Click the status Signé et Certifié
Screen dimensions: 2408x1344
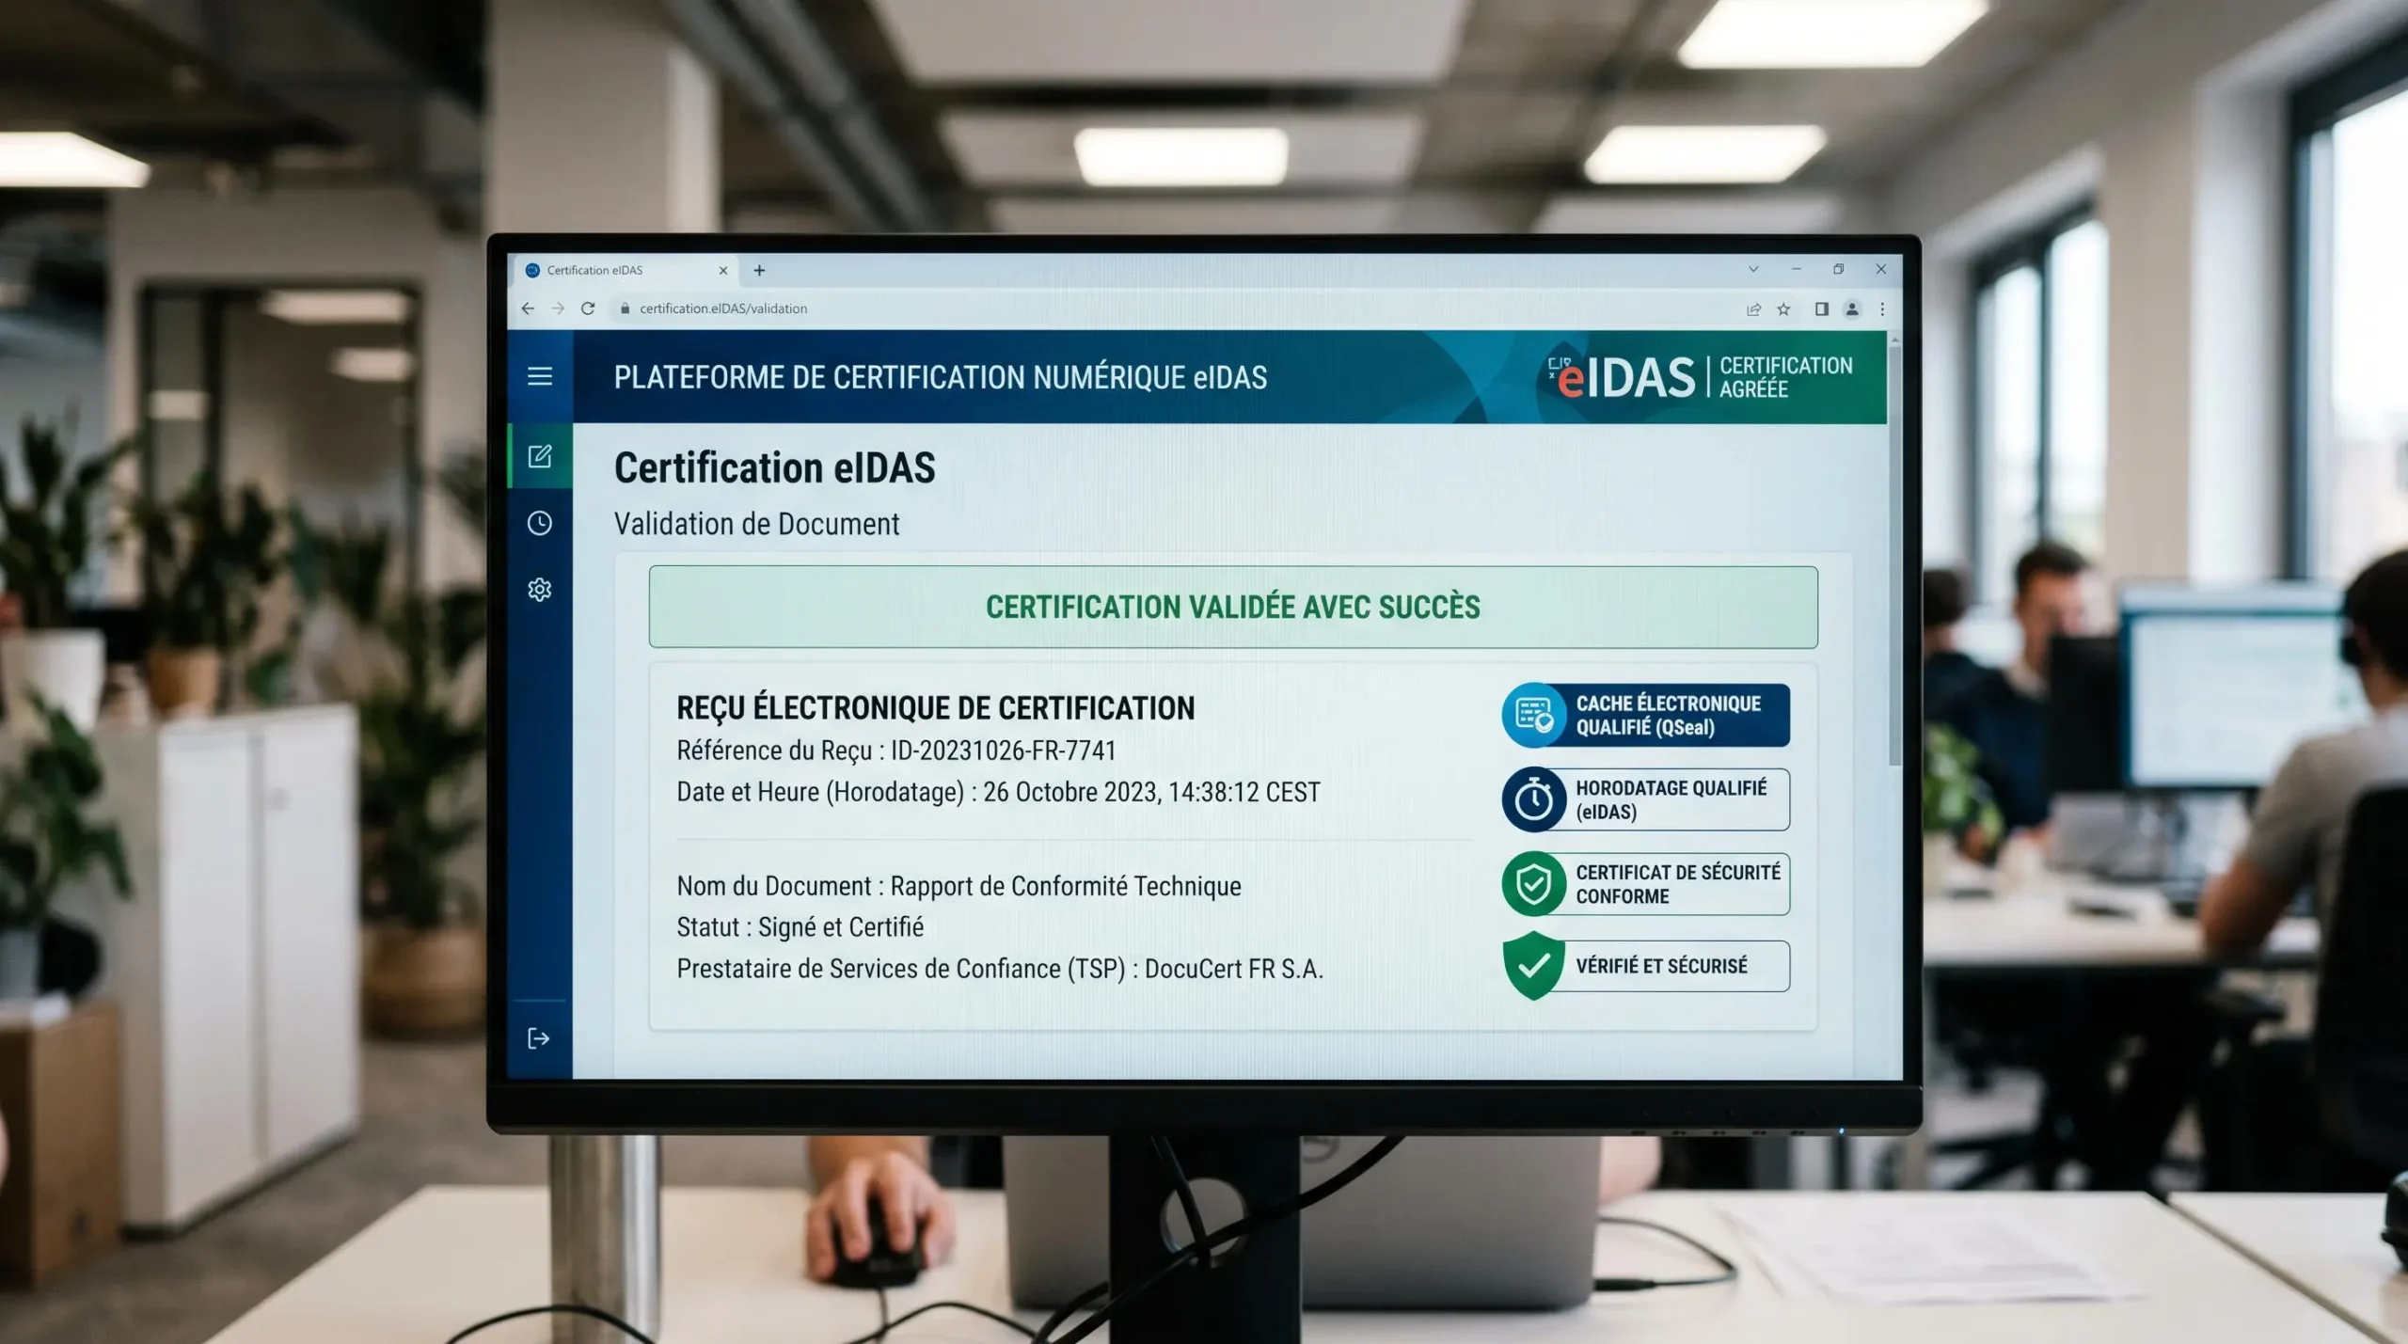[x=841, y=927]
